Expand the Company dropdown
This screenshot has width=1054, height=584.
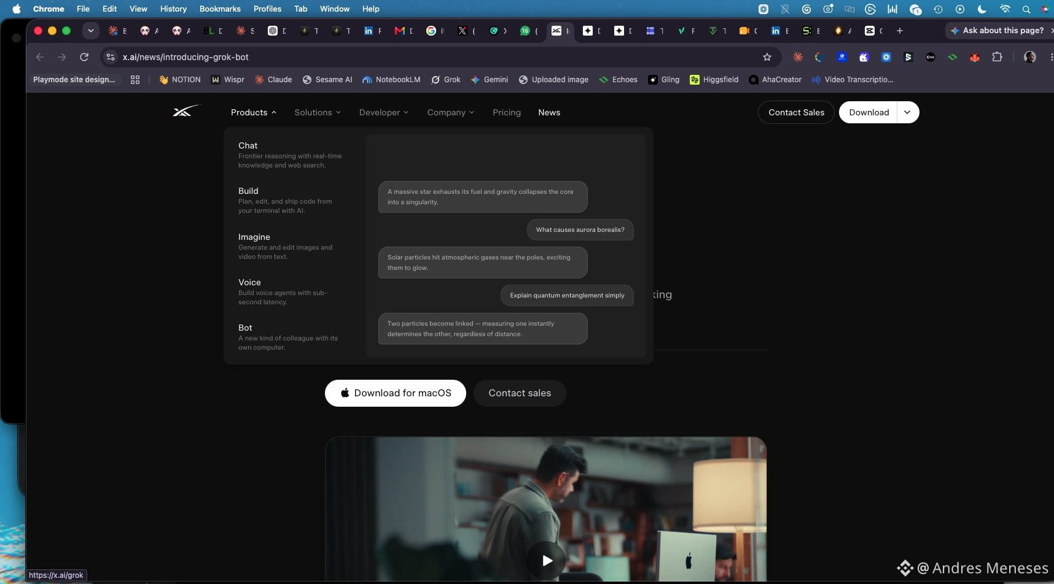451,112
